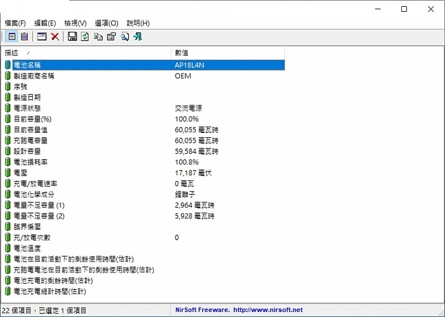445x317 pixels.
Task: Click the battery icon beside 製造廠商名稱
Action: pos(8,76)
